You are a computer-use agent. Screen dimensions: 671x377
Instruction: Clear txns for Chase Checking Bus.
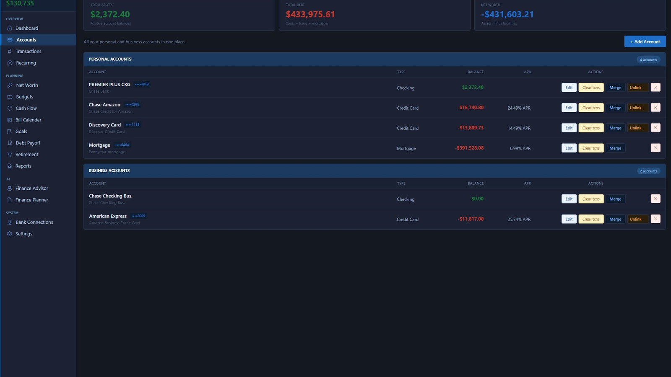[x=591, y=199]
